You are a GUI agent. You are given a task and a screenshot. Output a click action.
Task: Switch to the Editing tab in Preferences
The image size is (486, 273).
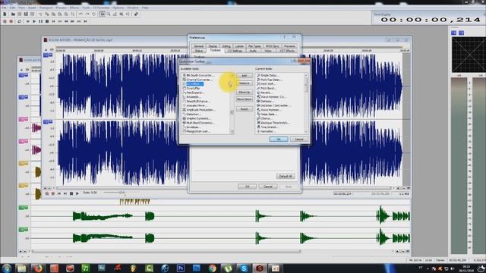tap(226, 46)
